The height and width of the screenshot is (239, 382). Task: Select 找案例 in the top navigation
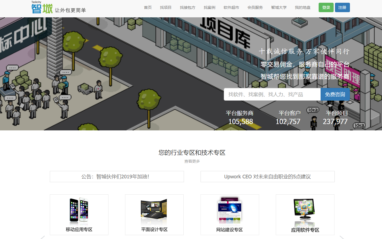(209, 7)
